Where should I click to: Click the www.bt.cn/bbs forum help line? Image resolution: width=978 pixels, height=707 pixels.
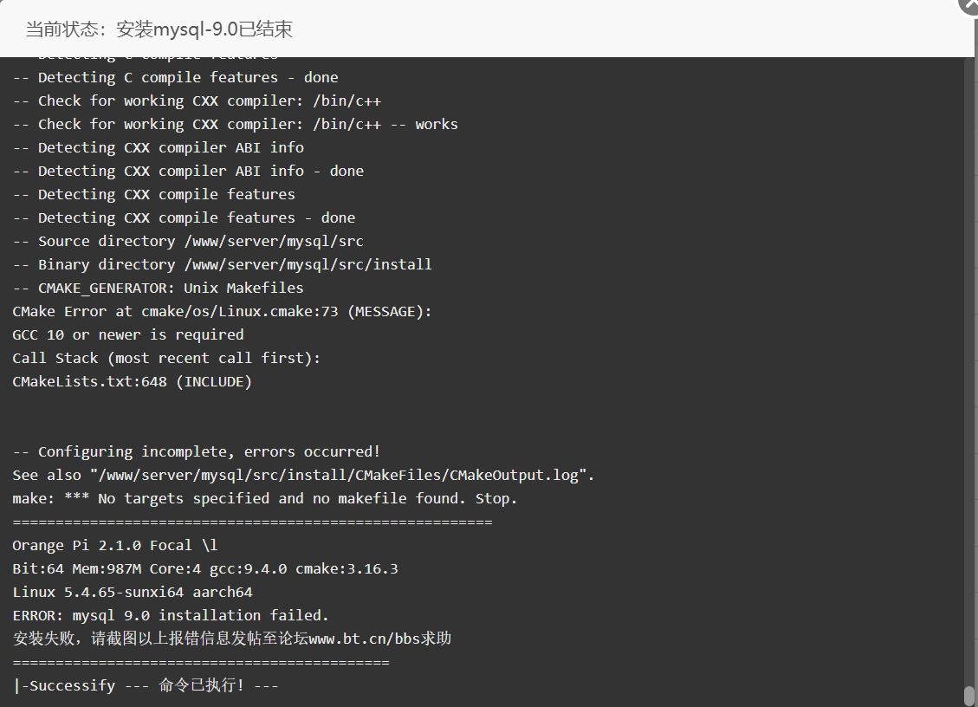pos(232,639)
